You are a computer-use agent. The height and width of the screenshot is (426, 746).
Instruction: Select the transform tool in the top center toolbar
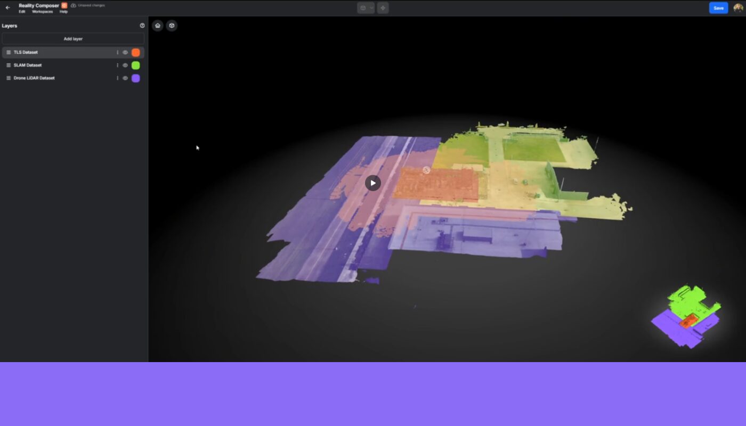pos(383,7)
